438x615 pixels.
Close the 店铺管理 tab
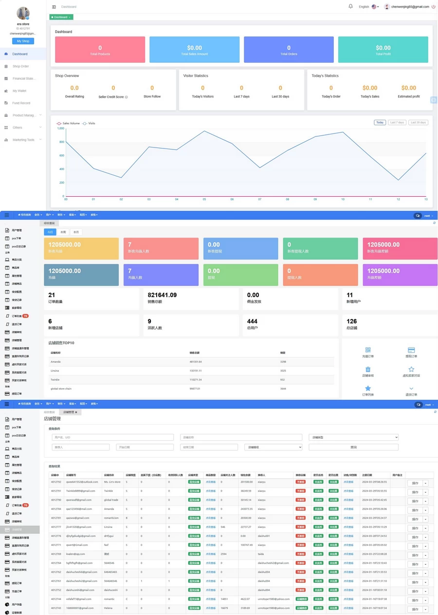click(76, 412)
